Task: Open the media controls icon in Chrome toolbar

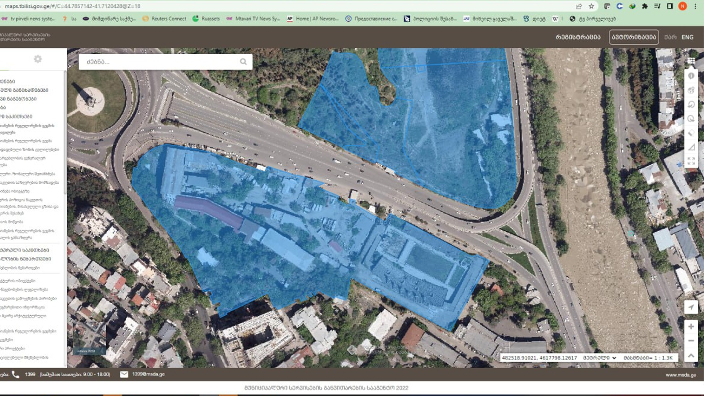Action: [x=657, y=6]
